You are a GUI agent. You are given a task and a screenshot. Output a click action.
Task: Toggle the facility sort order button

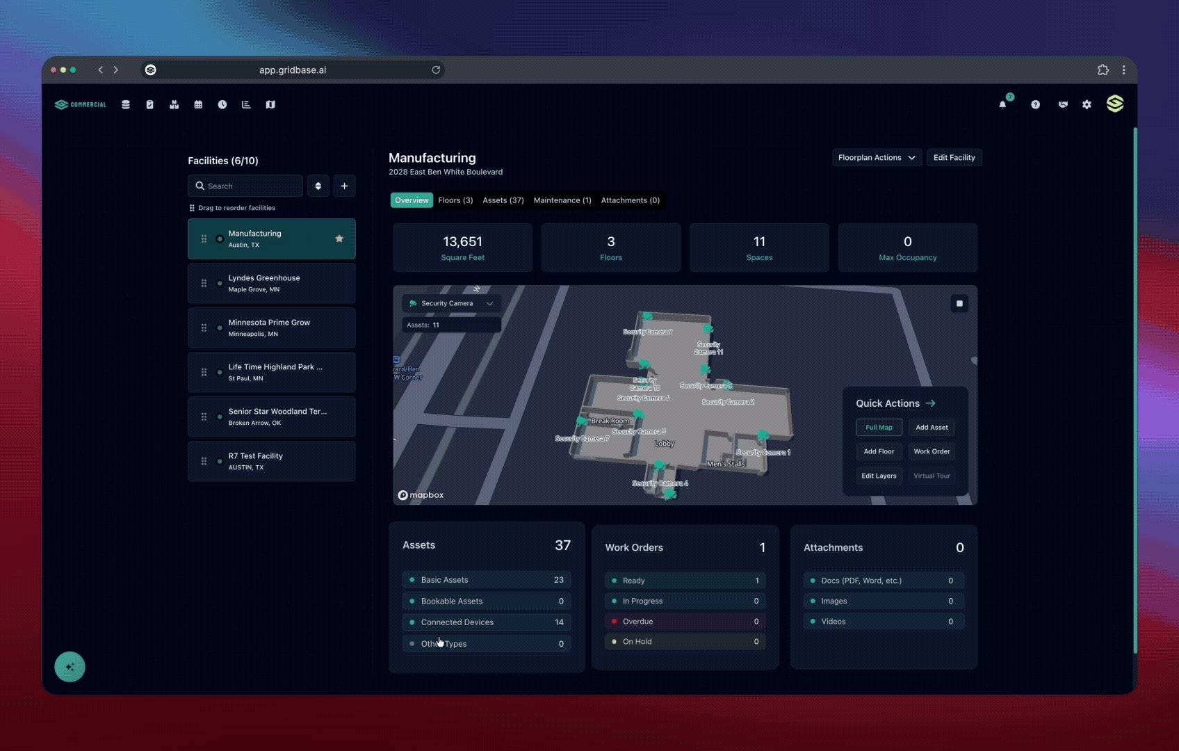tap(318, 186)
